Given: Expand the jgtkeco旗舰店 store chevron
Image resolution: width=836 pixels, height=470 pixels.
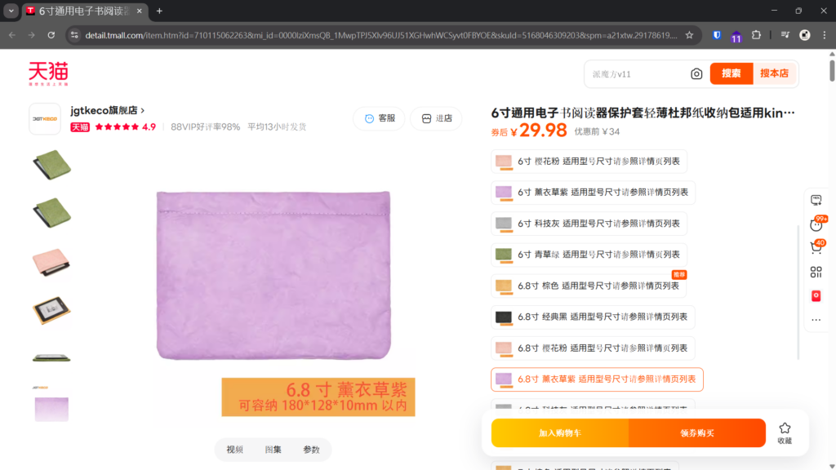Looking at the screenshot, I should click(x=143, y=110).
